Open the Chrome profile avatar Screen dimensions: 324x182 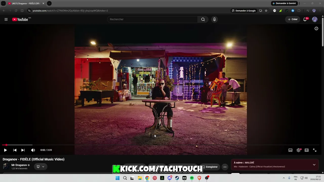pos(314,11)
